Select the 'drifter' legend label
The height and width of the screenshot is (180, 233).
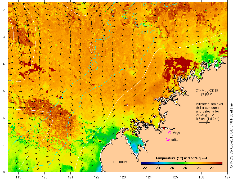[x=175, y=140]
